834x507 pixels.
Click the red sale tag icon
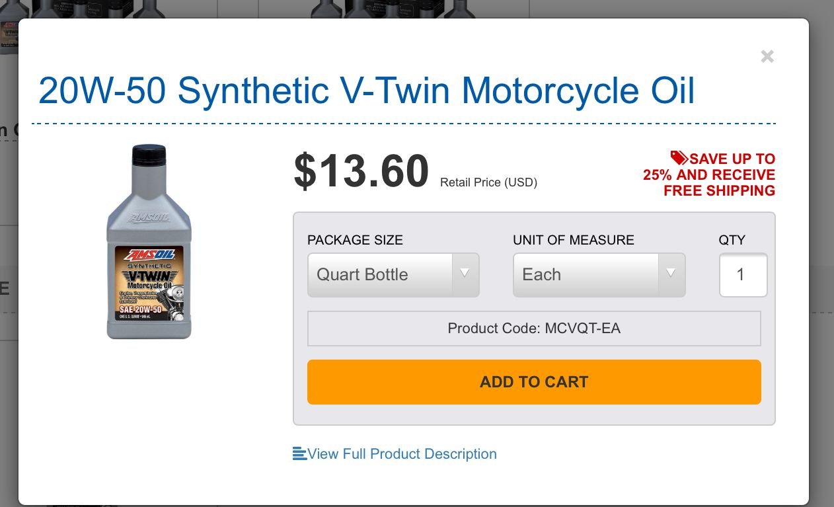click(679, 157)
